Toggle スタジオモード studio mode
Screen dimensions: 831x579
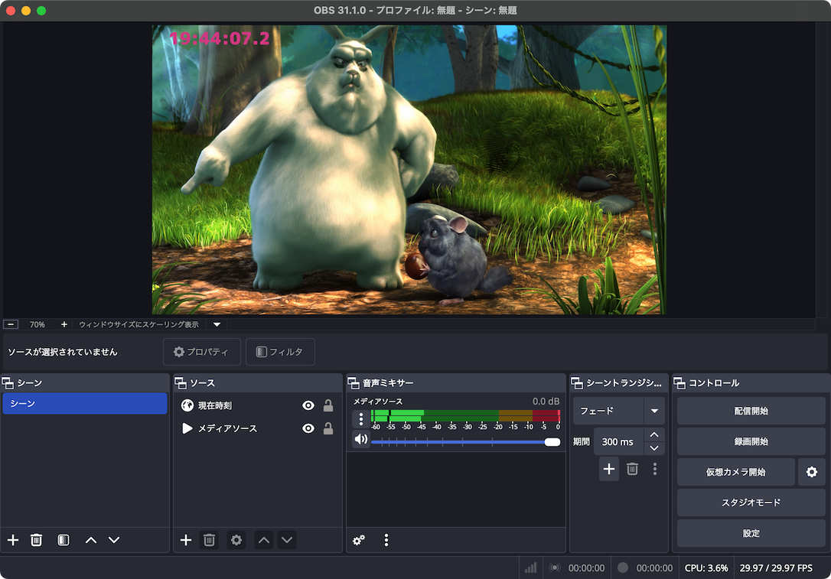(751, 503)
